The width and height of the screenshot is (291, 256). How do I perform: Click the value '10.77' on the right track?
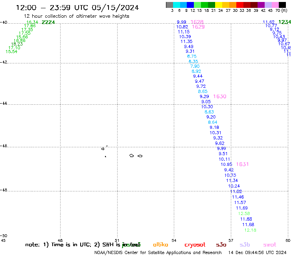tap(271, 26)
